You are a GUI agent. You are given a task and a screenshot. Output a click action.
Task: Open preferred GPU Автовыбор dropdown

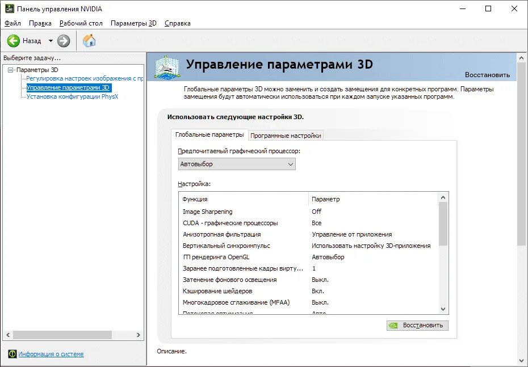(237, 164)
